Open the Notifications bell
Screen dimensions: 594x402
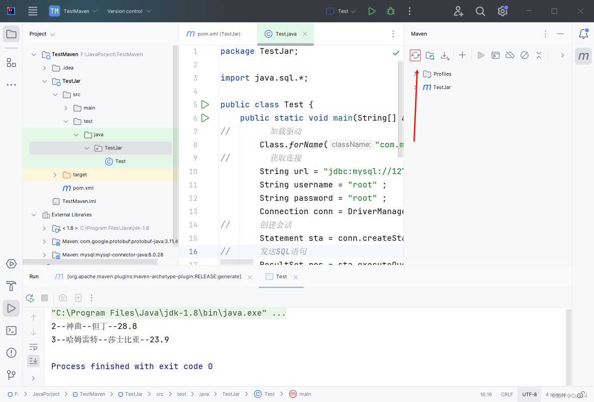tap(583, 34)
